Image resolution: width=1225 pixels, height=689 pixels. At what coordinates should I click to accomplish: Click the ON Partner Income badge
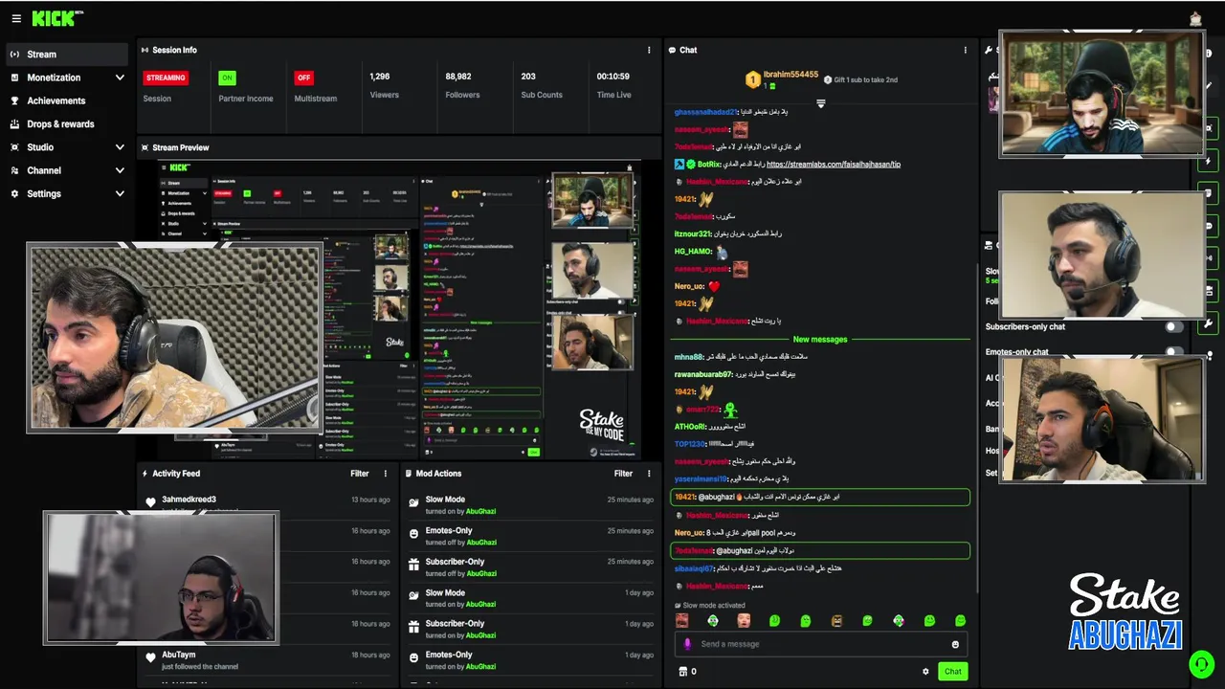(x=227, y=78)
